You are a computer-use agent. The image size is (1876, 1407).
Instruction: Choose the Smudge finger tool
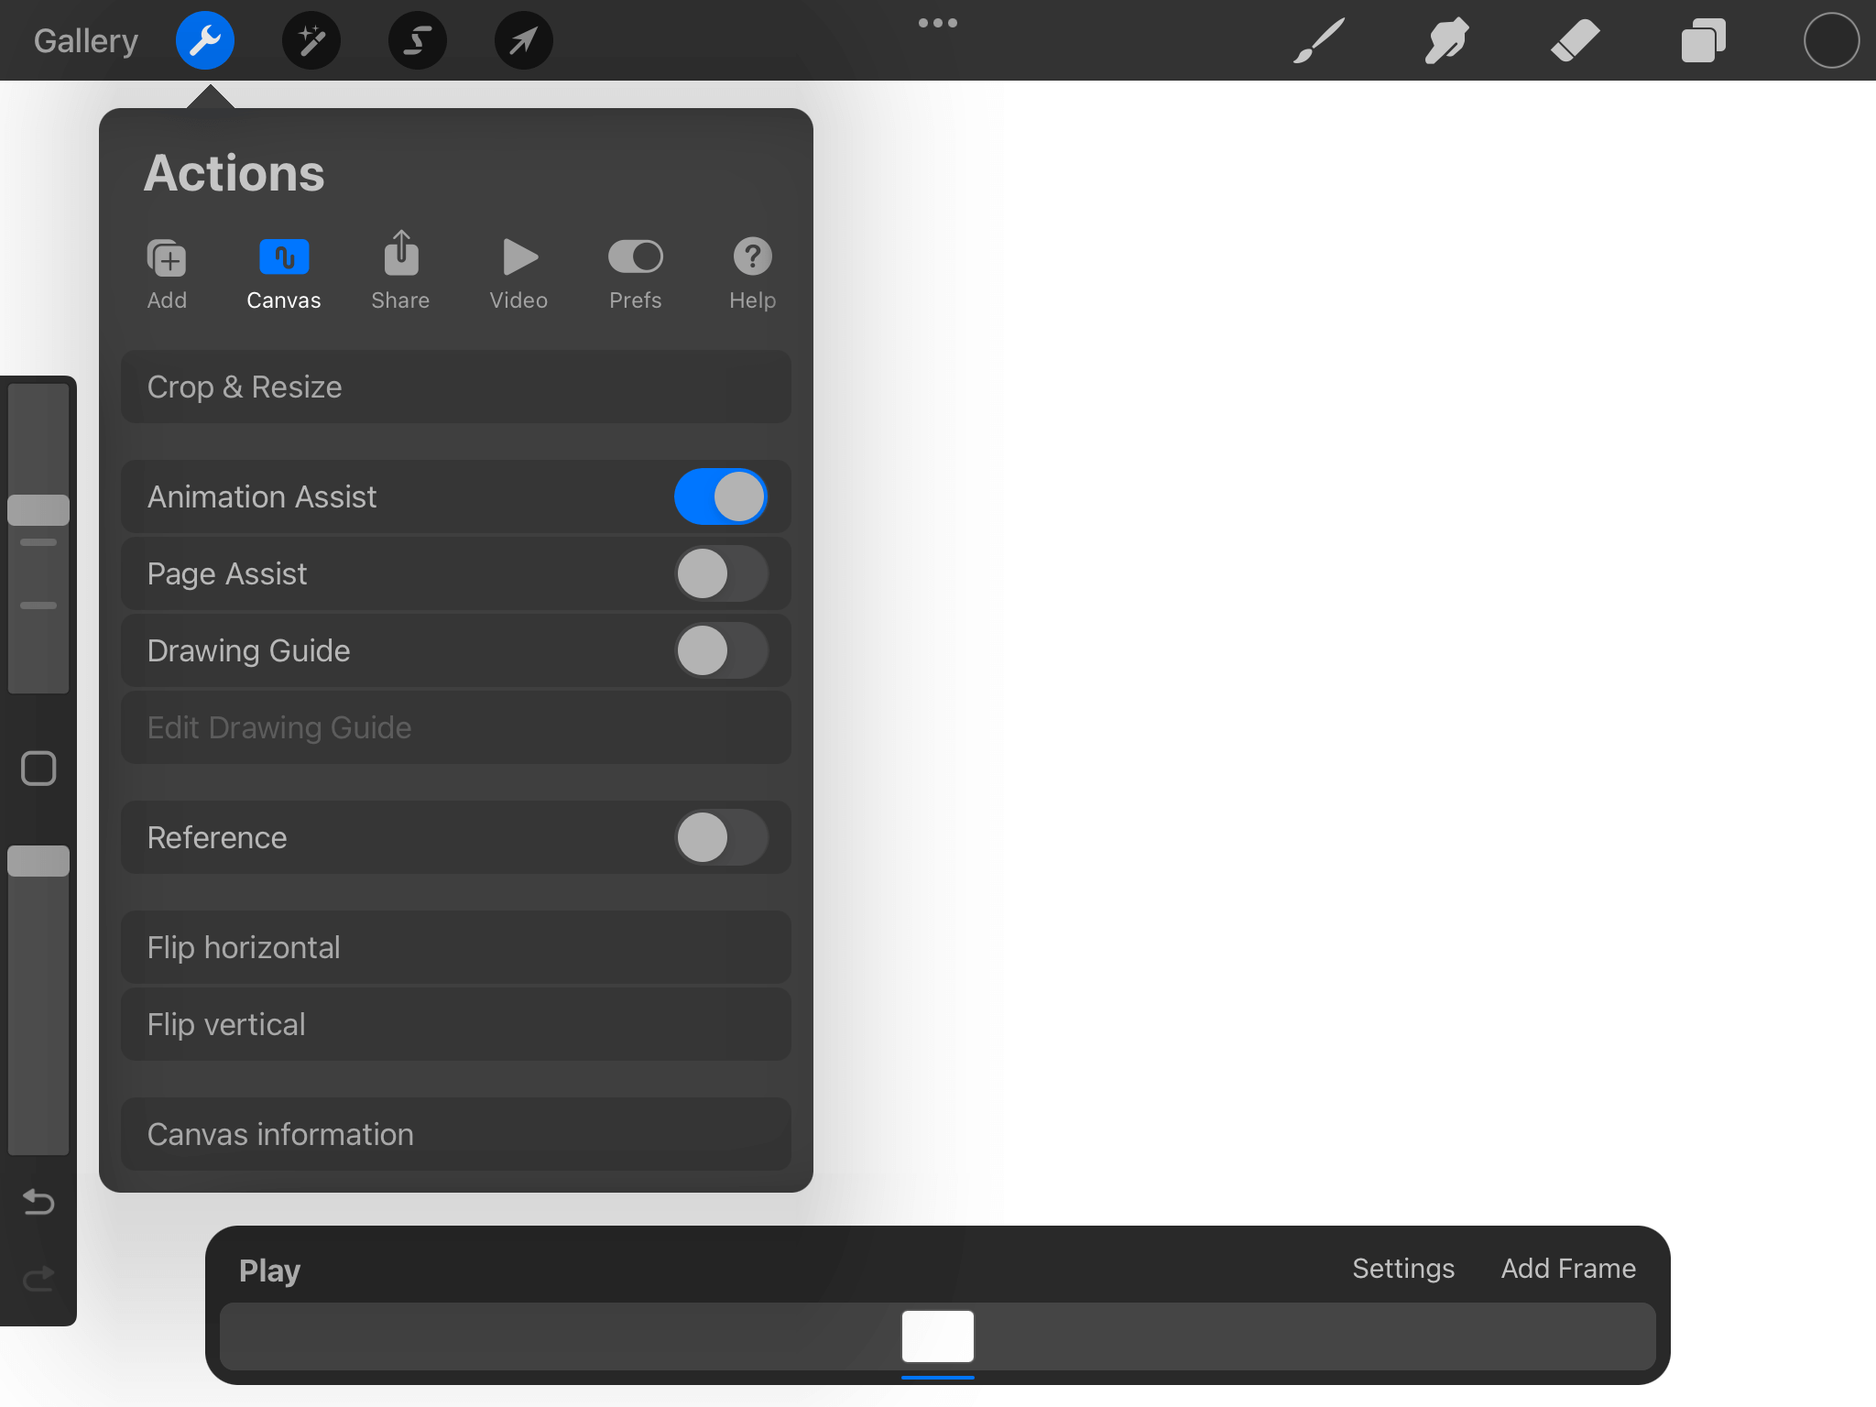click(1446, 40)
